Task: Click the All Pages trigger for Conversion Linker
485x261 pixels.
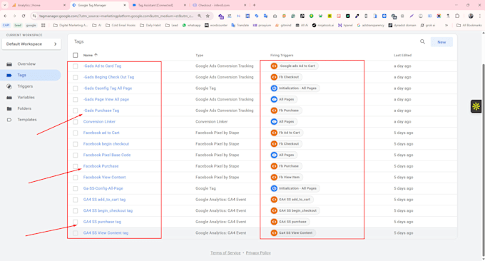Action: point(284,121)
